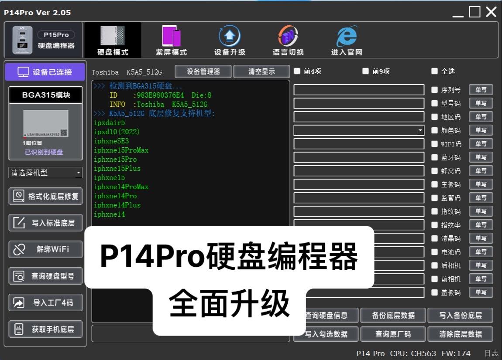Click 单写 button for 前相机 row
This screenshot has height=360, width=502.
pos(481,279)
